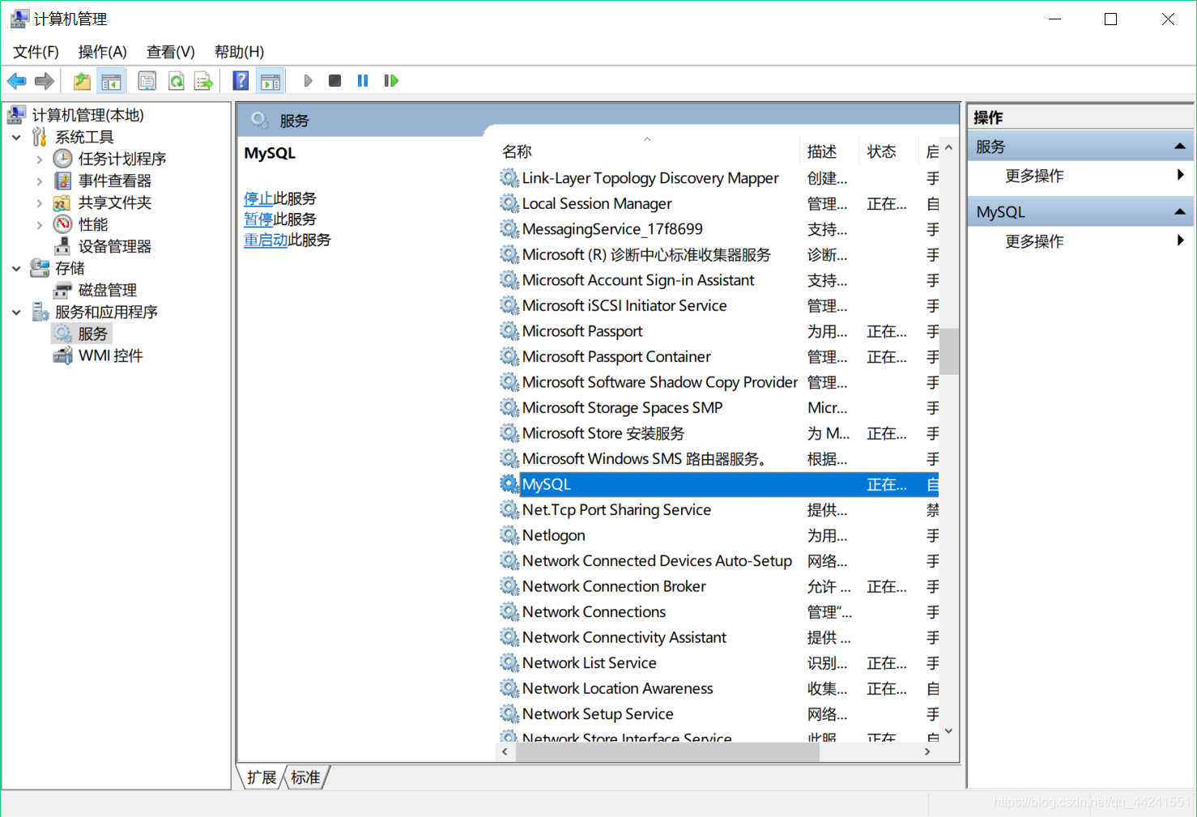Open the 文件(F) menu
This screenshot has width=1197, height=817.
(x=36, y=52)
